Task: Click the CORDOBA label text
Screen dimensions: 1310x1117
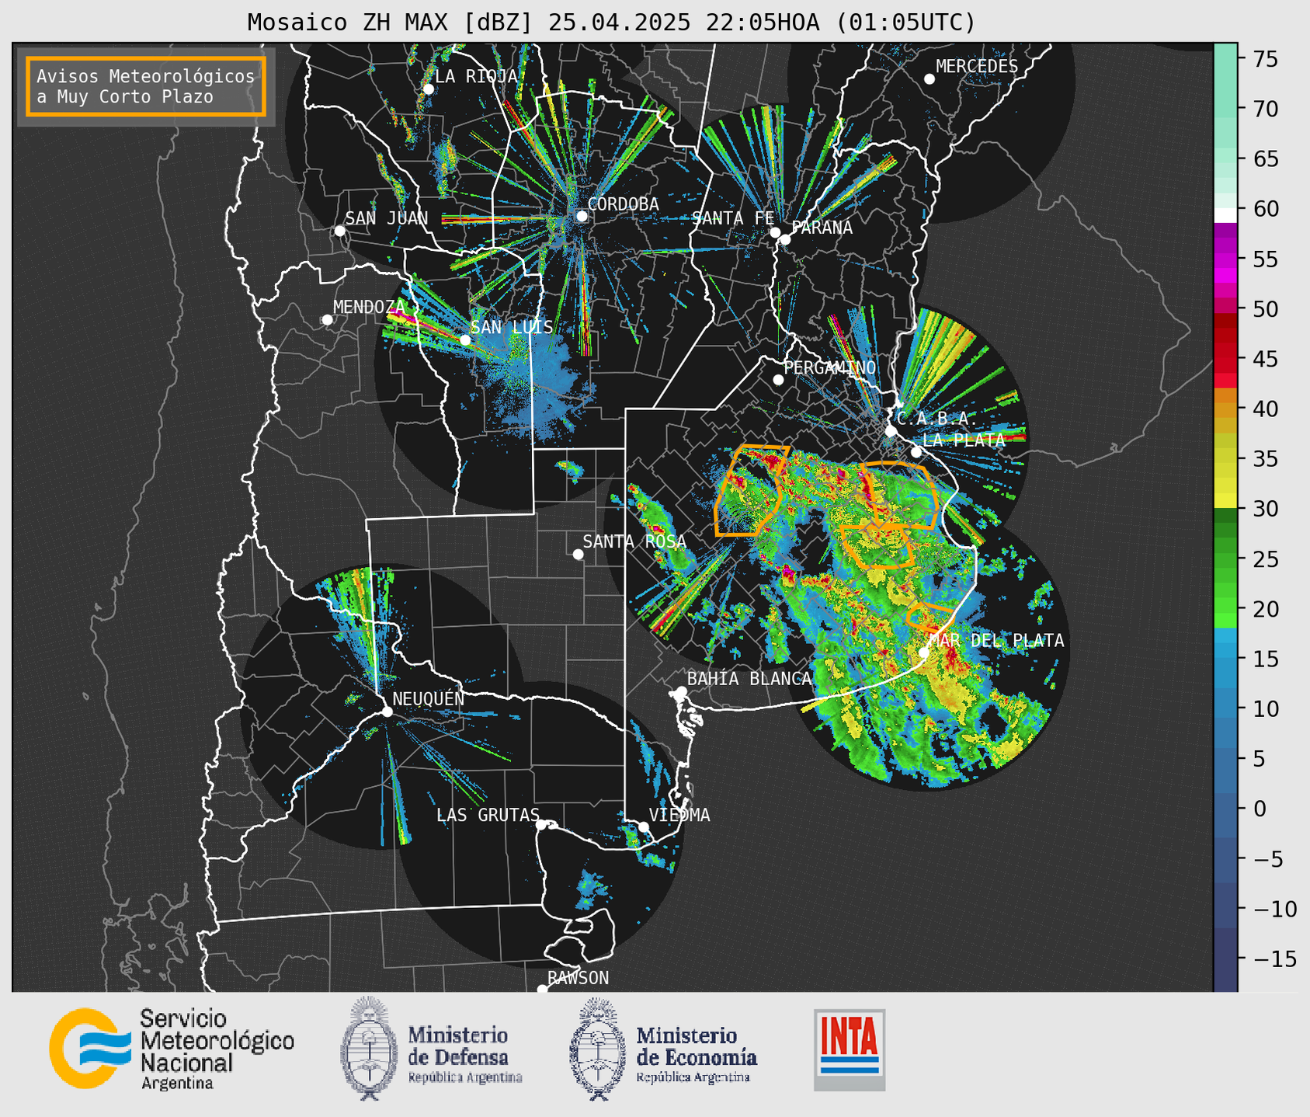Action: pyautogui.click(x=624, y=204)
